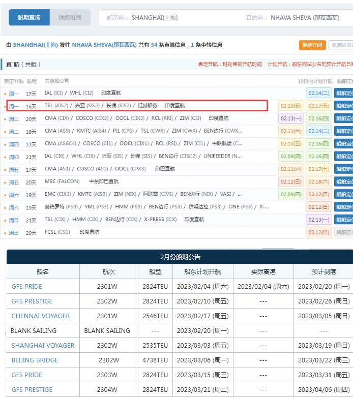353x399 pixels.
Task: Switch to the 船期查询 tab
Action: [x=29, y=17]
